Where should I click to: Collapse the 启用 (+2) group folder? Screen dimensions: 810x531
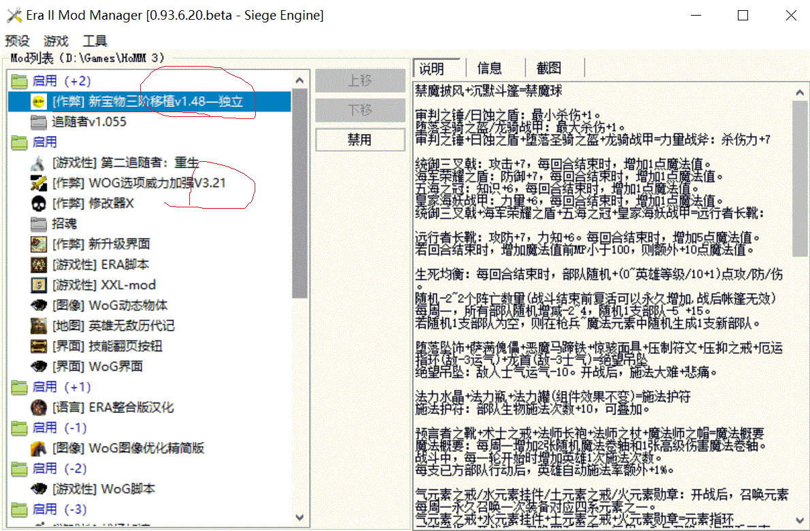pyautogui.click(x=19, y=82)
